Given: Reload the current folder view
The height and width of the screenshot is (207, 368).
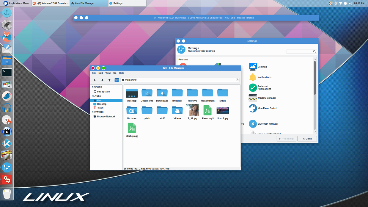Looking at the screenshot, I should (x=237, y=80).
